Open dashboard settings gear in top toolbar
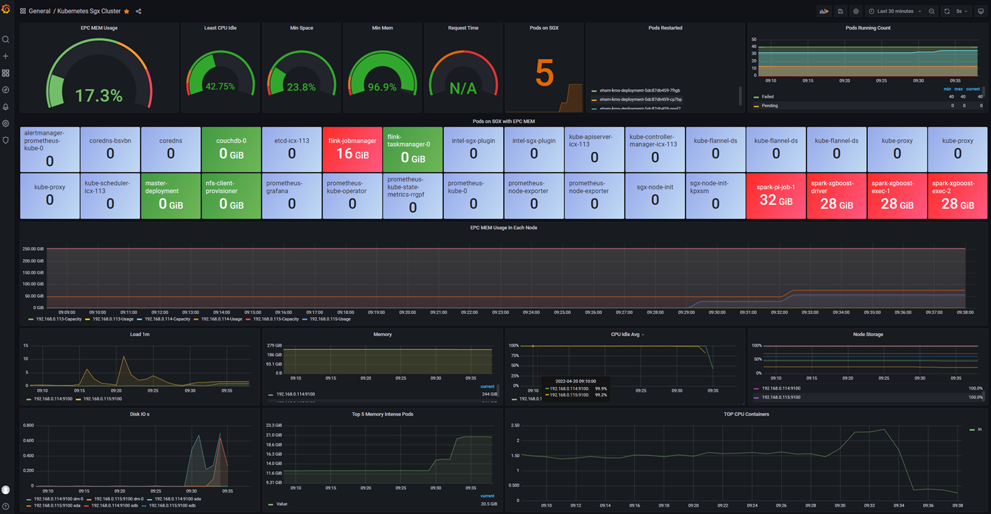The image size is (991, 514). [x=856, y=11]
